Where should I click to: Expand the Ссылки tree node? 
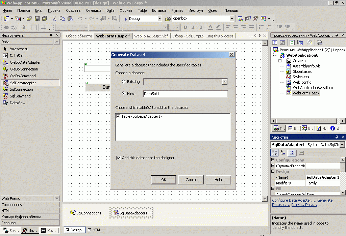(x=280, y=61)
